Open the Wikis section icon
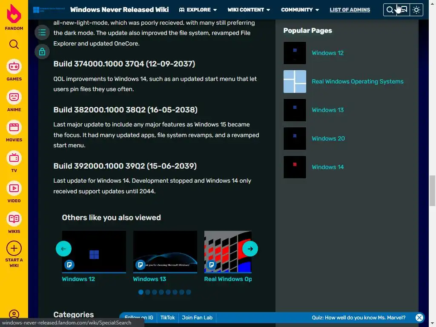The height and width of the screenshot is (327, 436). click(14, 219)
